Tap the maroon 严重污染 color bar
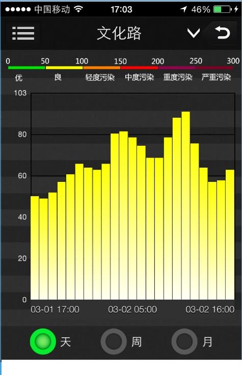Screen dimensions: 242x375 (214, 68)
